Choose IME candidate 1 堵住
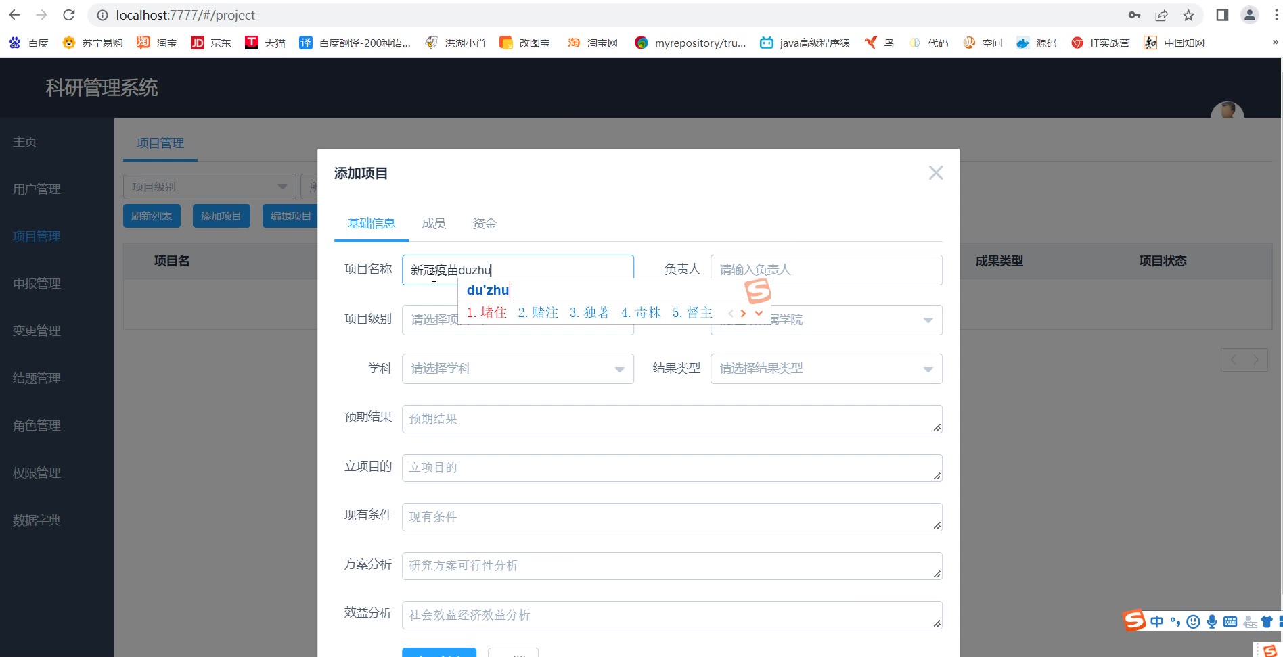 487,312
